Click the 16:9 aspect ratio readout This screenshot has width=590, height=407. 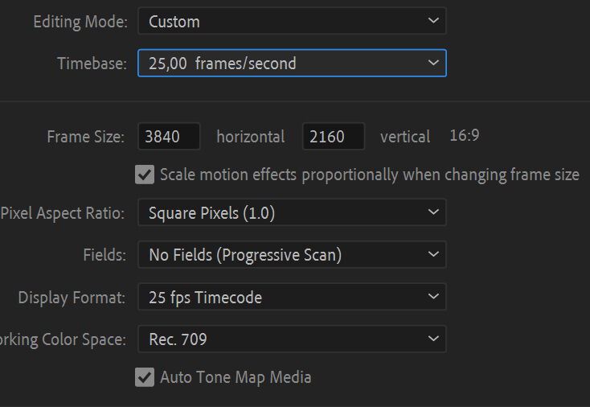(465, 135)
